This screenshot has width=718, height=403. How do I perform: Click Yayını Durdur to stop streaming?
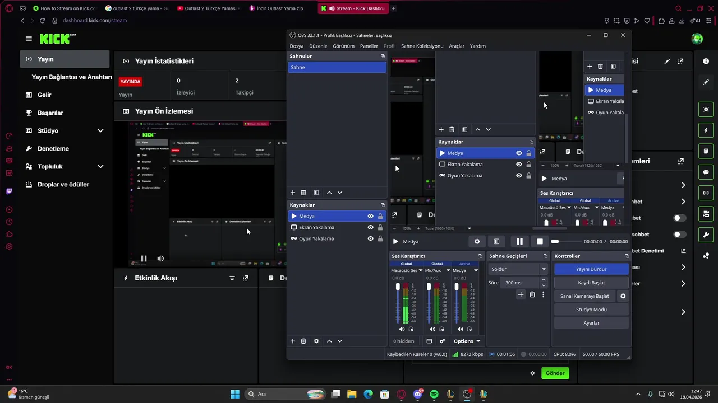point(591,269)
